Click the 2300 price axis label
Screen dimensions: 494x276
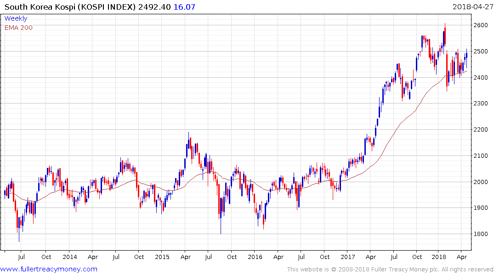[x=481, y=103]
